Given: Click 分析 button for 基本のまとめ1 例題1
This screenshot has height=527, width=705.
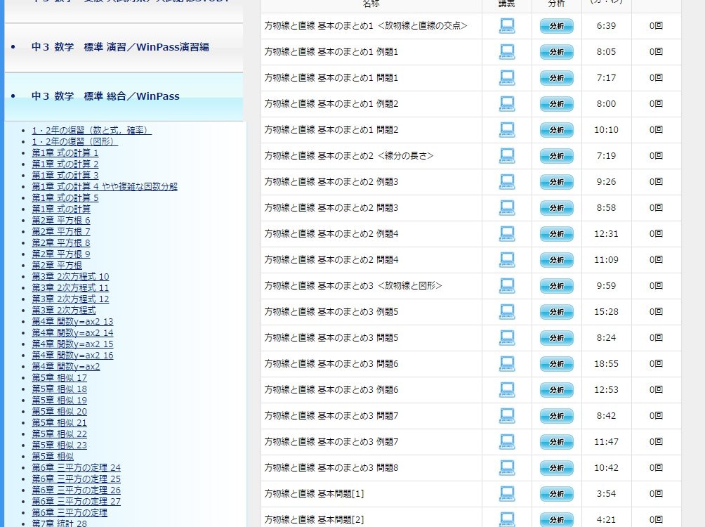Looking at the screenshot, I should [x=557, y=52].
